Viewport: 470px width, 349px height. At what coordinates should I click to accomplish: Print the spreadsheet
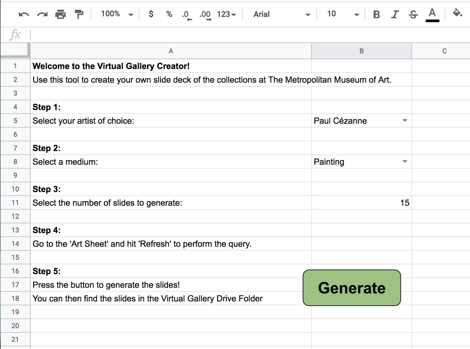(x=60, y=14)
